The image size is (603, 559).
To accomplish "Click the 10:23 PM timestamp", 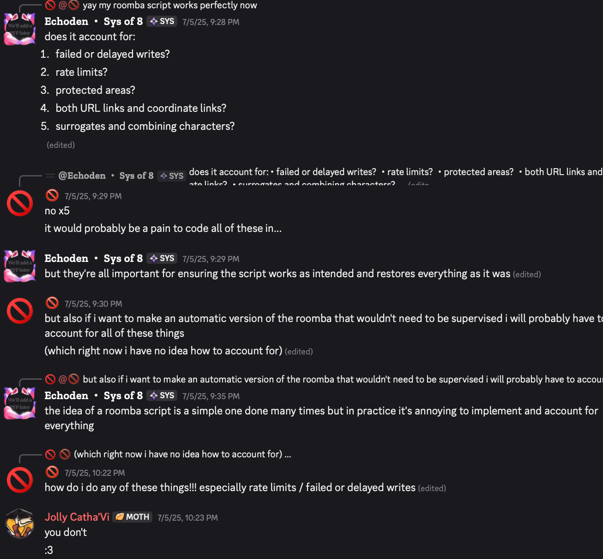I will 187,518.
